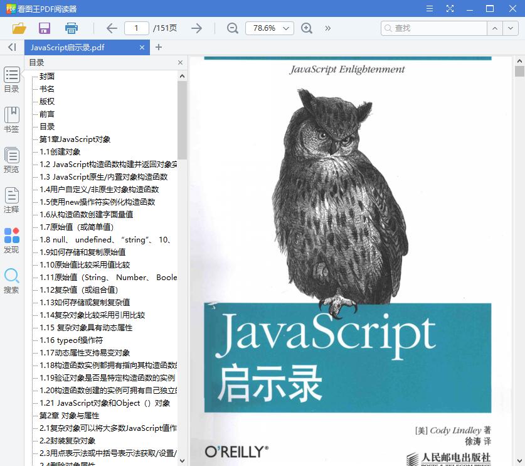Screen dimensions: 525x466
Task: Open the 搜索 search sidebar panel
Action: pyautogui.click(x=12, y=281)
